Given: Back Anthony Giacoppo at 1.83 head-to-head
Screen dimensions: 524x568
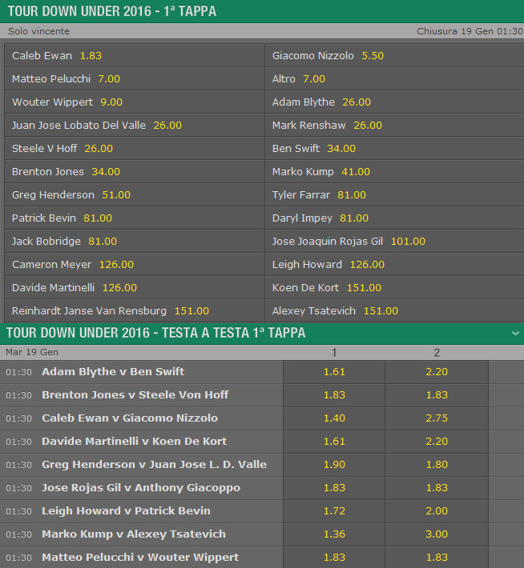Looking at the screenshot, I should (437, 487).
